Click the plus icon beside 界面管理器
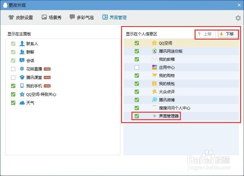The width and height of the screenshot is (244, 176). (x=154, y=116)
